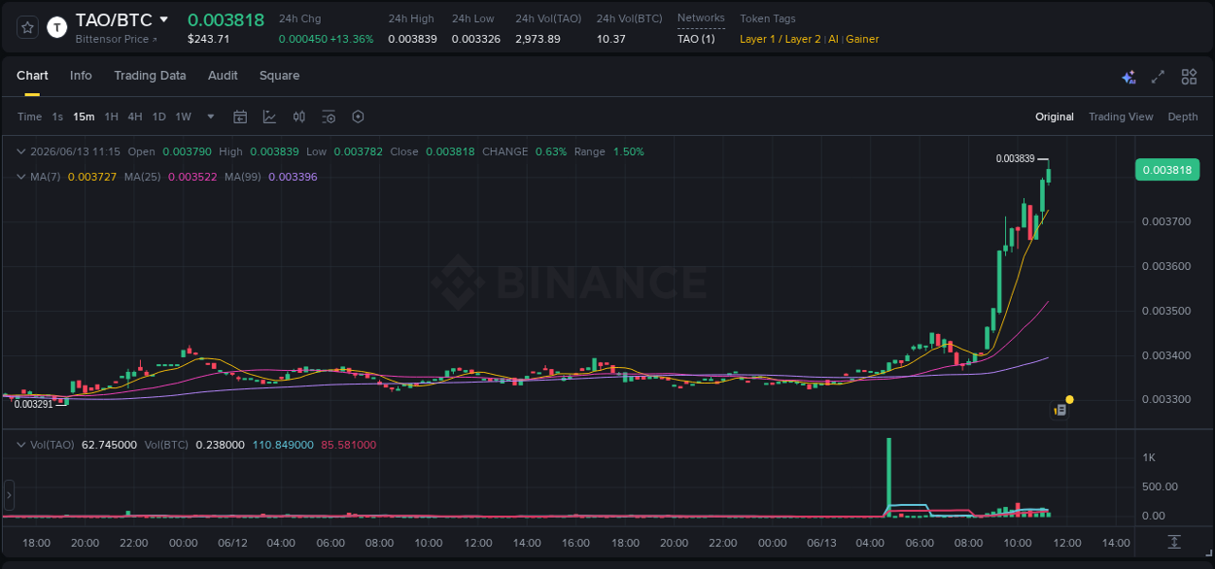Open the go-to-date calendar icon
Screen dimensions: 1215x569
click(x=240, y=117)
